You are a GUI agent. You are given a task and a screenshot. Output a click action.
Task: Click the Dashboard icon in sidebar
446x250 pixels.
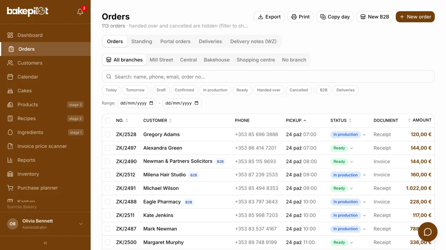[x=10, y=35]
